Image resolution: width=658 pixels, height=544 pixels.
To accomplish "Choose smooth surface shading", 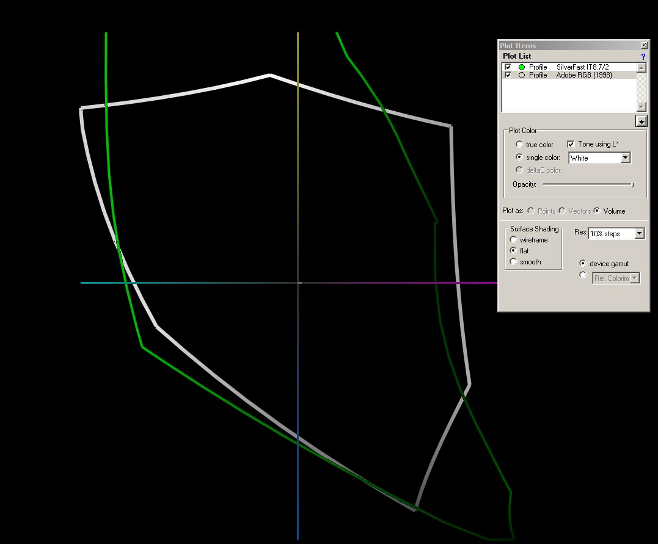I will tap(513, 262).
